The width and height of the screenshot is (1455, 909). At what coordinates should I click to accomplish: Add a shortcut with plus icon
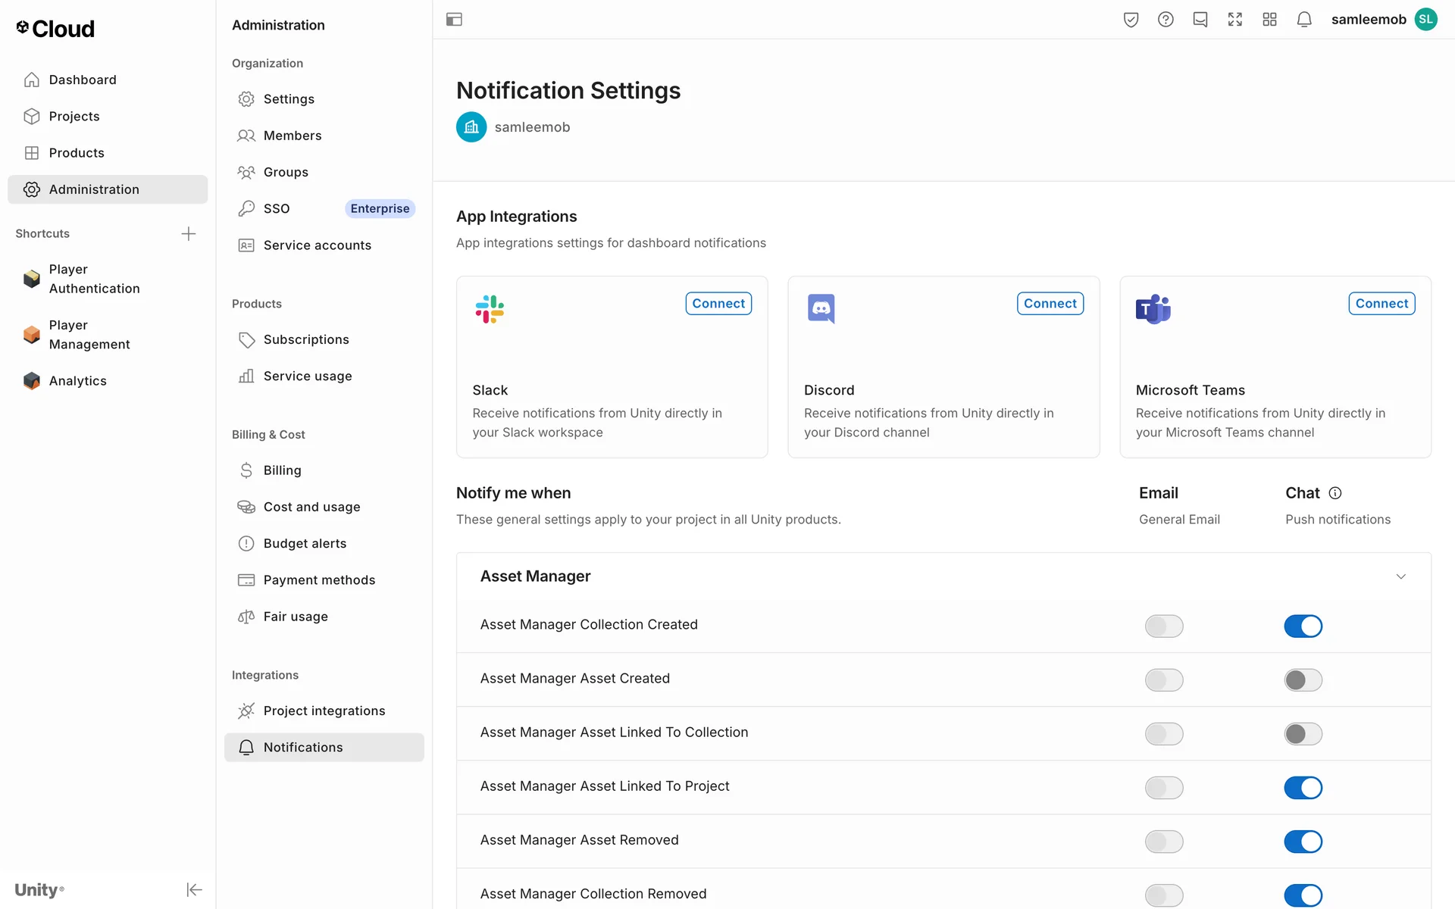(189, 233)
